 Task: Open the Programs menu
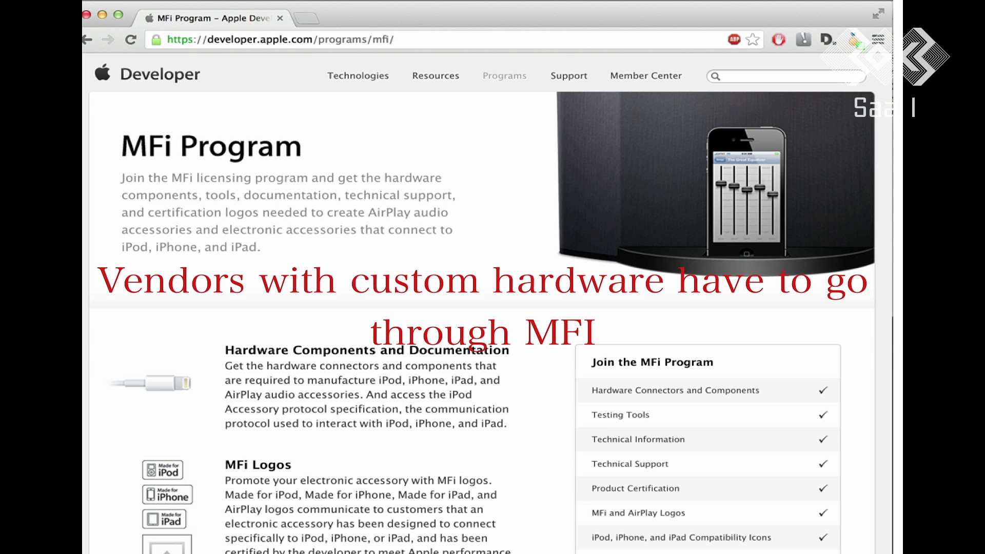click(x=504, y=75)
